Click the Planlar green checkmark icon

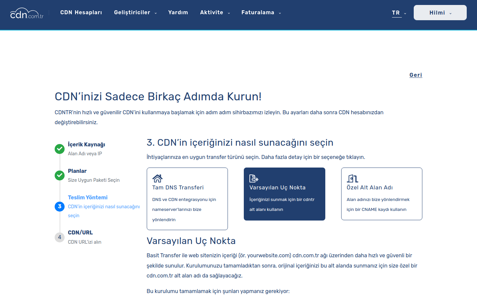(60, 175)
